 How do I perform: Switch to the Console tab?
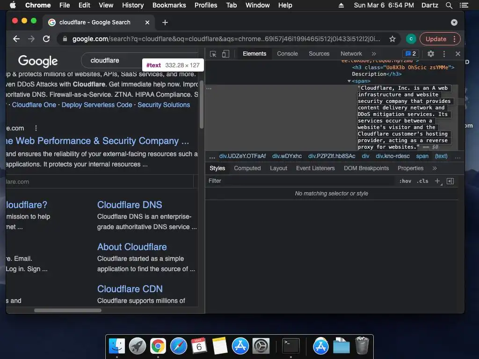click(287, 54)
